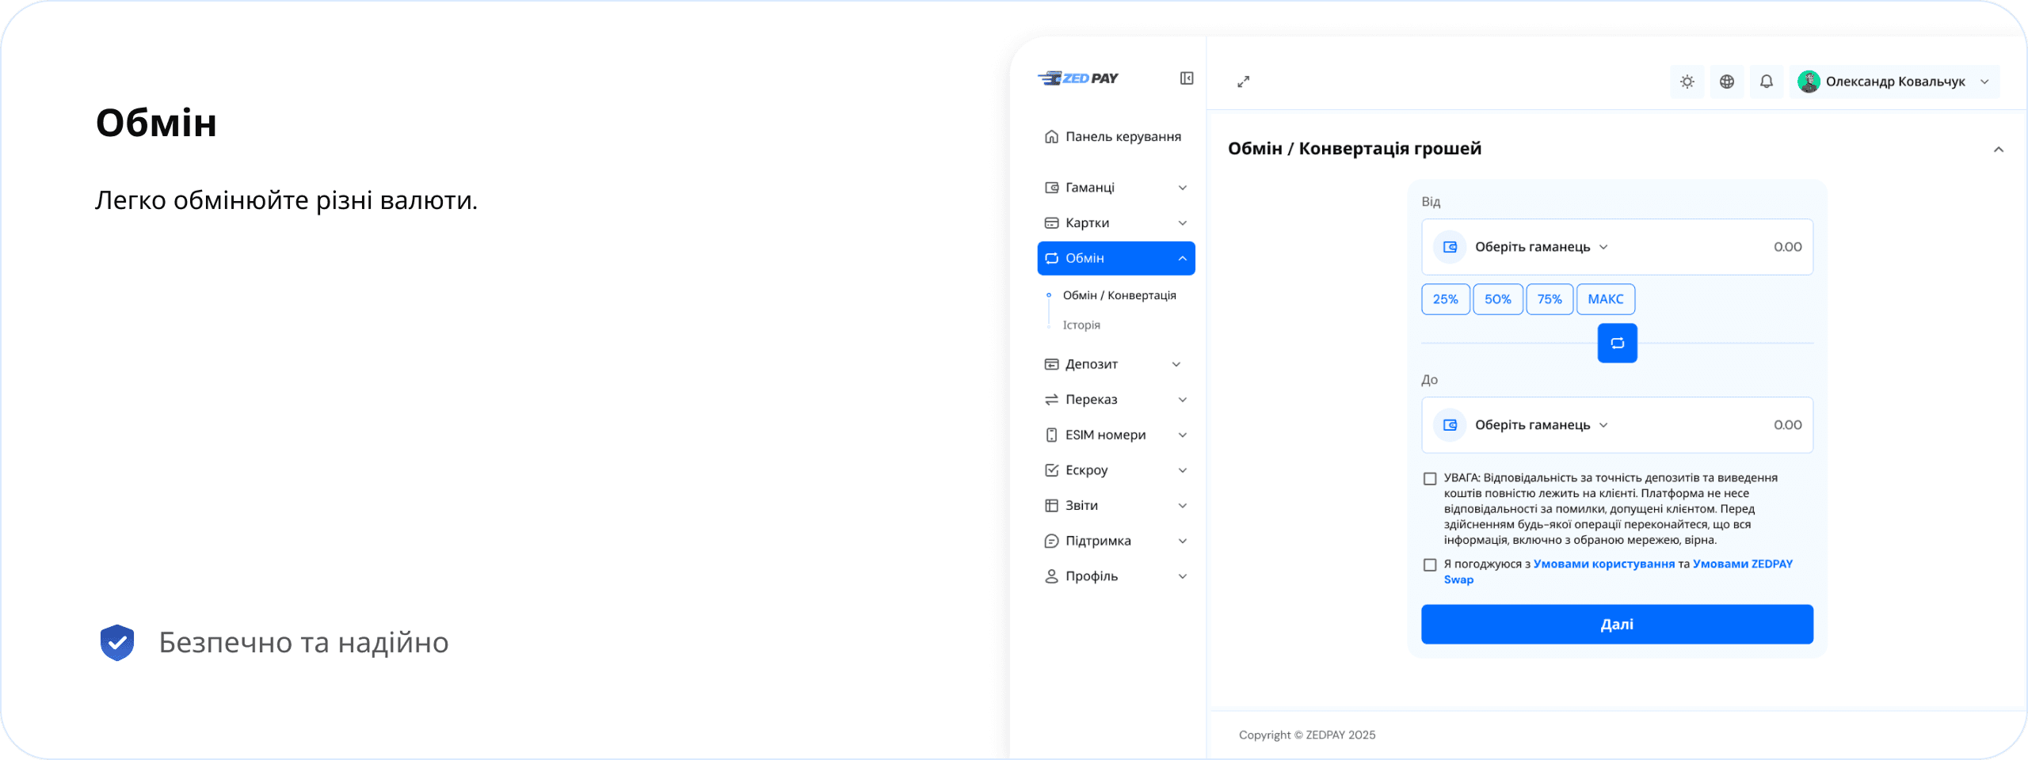
Task: Expand the Гаманці sidebar menu
Action: tap(1115, 188)
